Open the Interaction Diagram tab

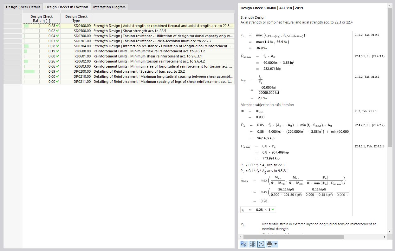[x=109, y=7]
